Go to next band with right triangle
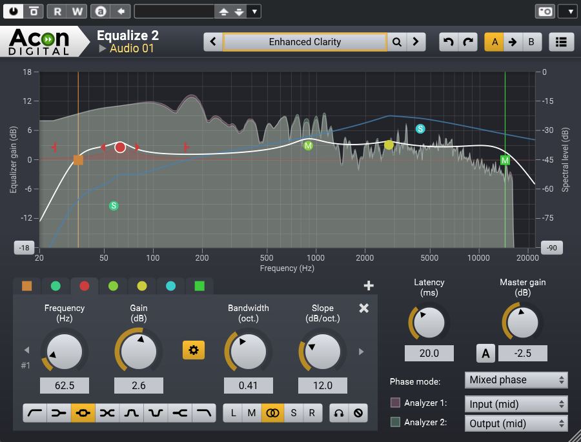The height and width of the screenshot is (442, 581). click(x=362, y=352)
